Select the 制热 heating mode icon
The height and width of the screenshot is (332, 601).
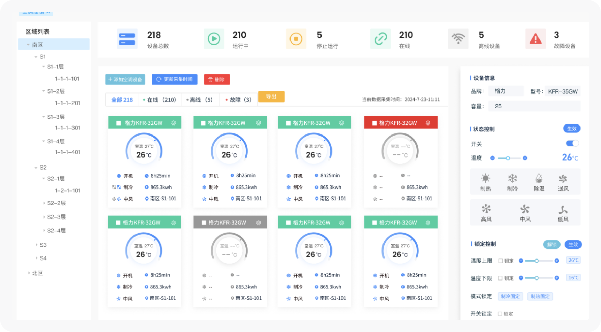click(485, 178)
